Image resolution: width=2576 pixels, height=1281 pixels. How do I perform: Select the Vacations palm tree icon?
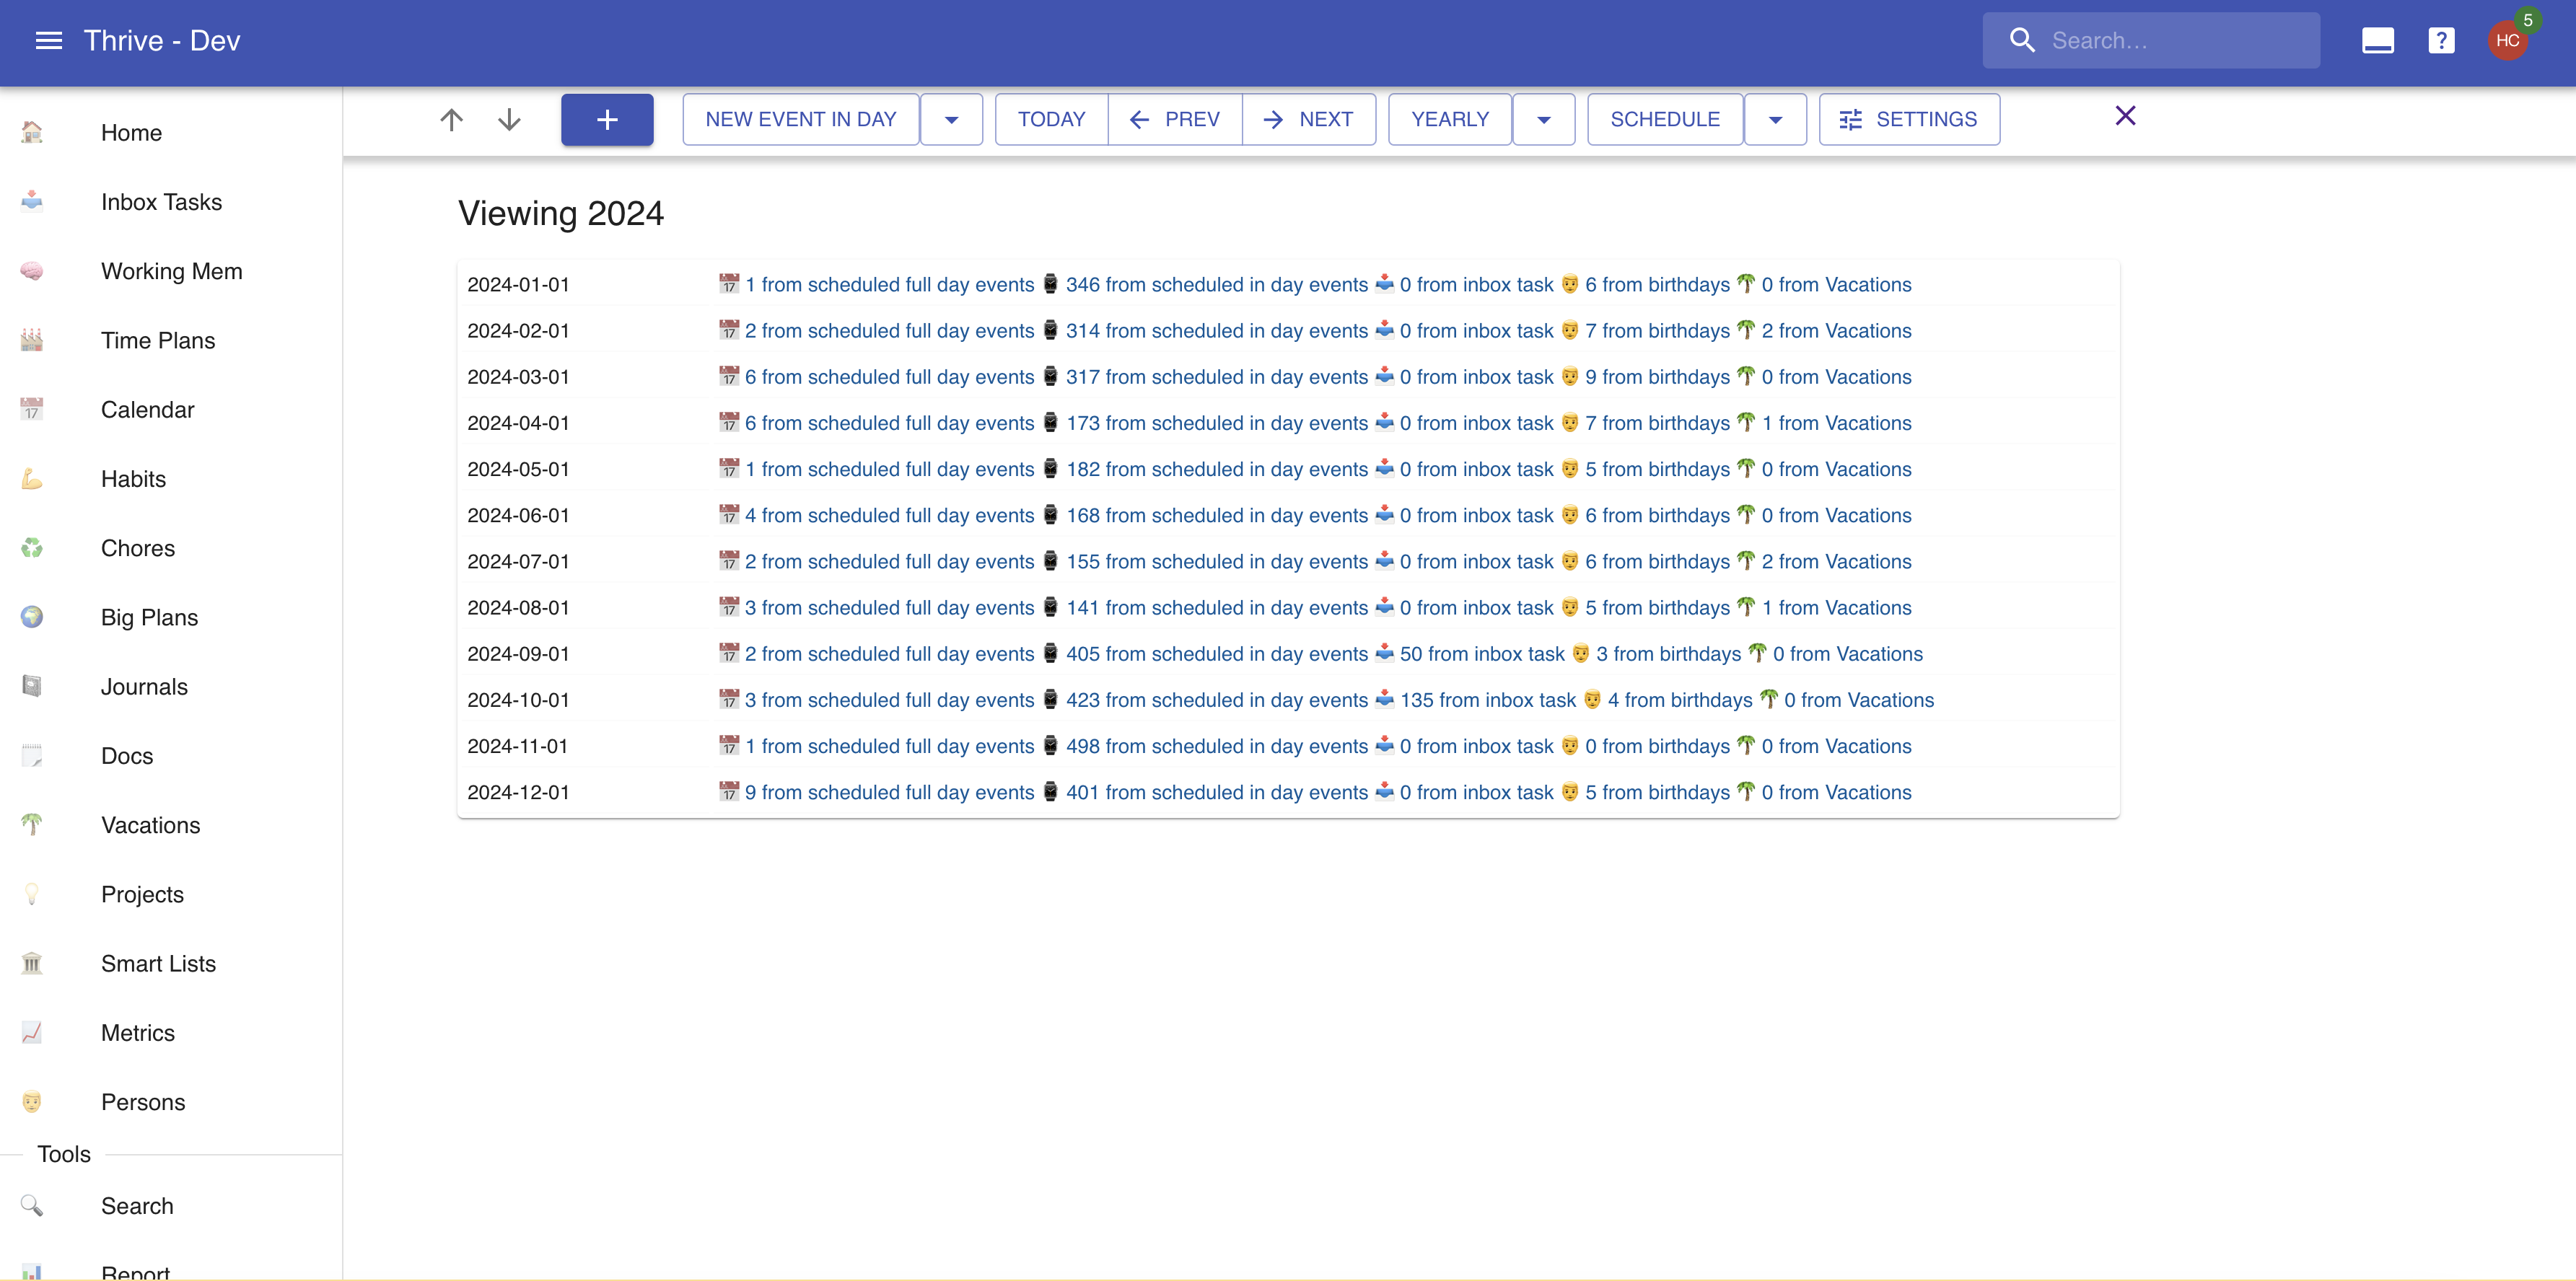click(x=32, y=824)
